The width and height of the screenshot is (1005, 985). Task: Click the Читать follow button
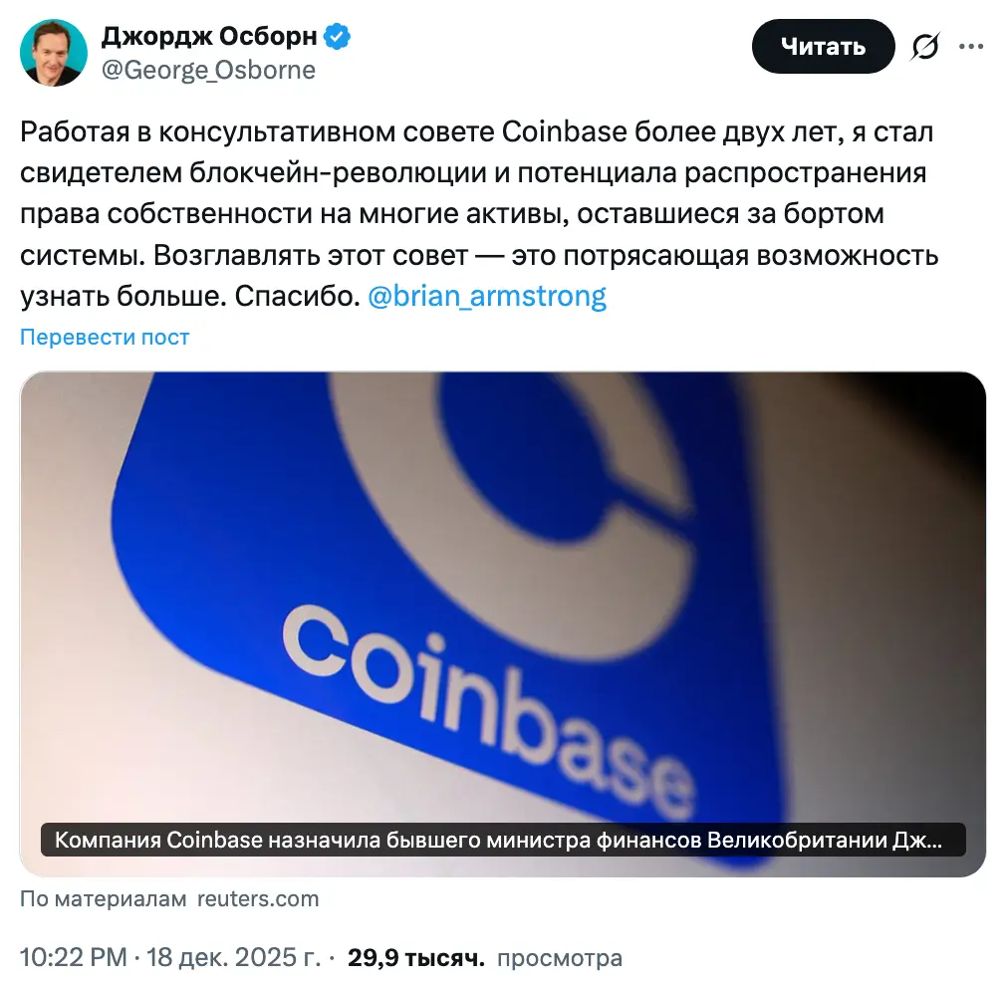coord(823,46)
